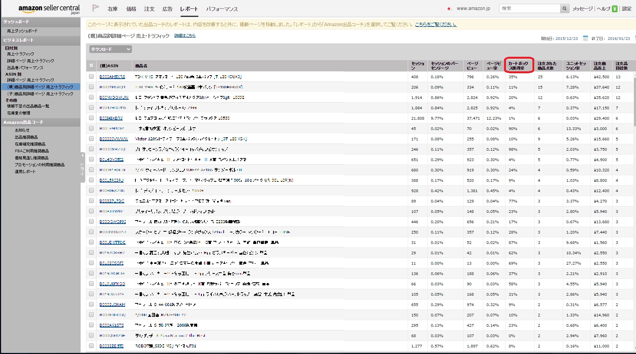The image size is (636, 354).
Task: Open the 在庫 menu
Action: point(112,9)
